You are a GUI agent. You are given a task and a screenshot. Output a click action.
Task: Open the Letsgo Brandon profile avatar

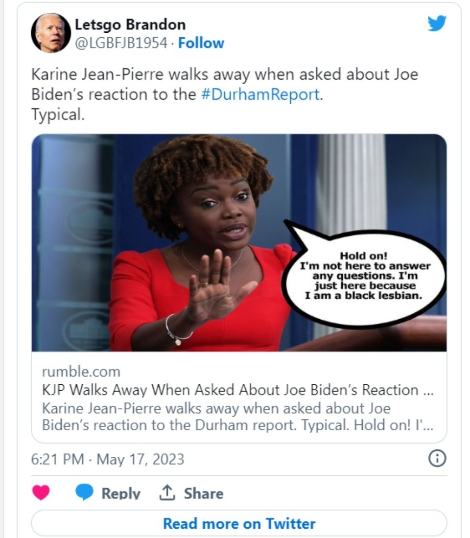[x=51, y=33]
